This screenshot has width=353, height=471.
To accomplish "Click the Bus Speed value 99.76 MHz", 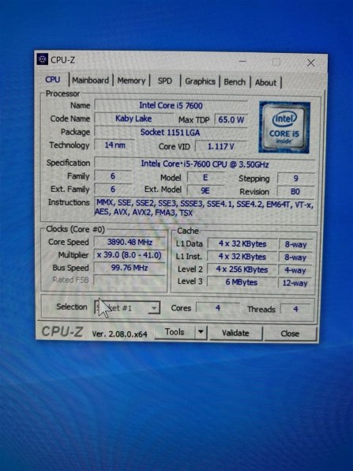I will 130,268.
